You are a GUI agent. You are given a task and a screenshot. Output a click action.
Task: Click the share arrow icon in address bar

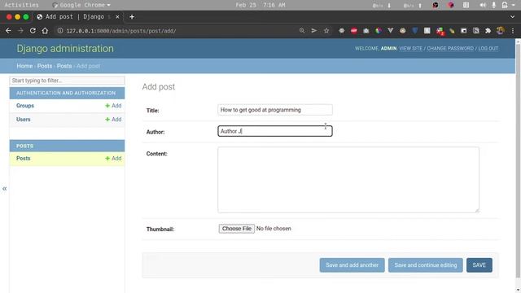pyautogui.click(x=314, y=31)
